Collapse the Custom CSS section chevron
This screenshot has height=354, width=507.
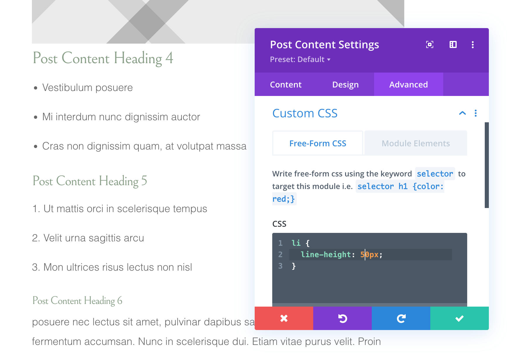[x=462, y=113]
